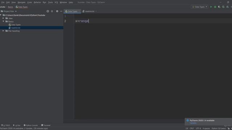Click the concurrency diagram toolbar icon
Viewport: 232px width, 130px height.
[227, 7]
